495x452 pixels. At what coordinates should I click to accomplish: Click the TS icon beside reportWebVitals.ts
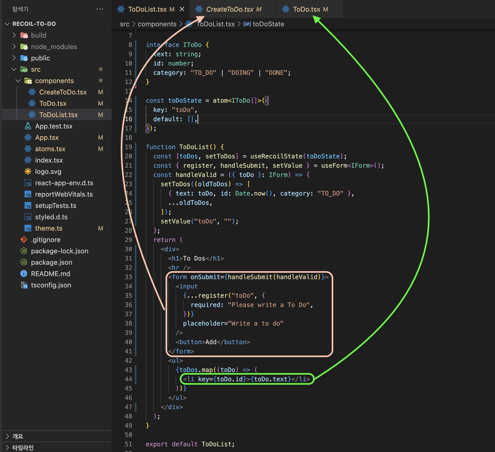(28, 194)
